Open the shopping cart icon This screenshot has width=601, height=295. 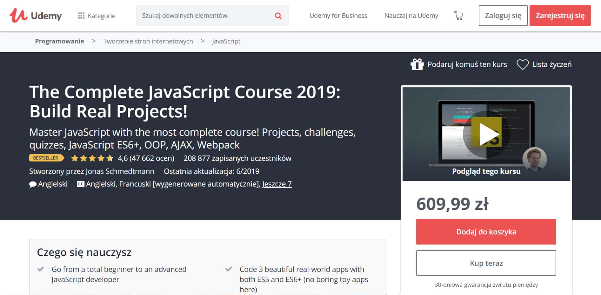pos(458,16)
